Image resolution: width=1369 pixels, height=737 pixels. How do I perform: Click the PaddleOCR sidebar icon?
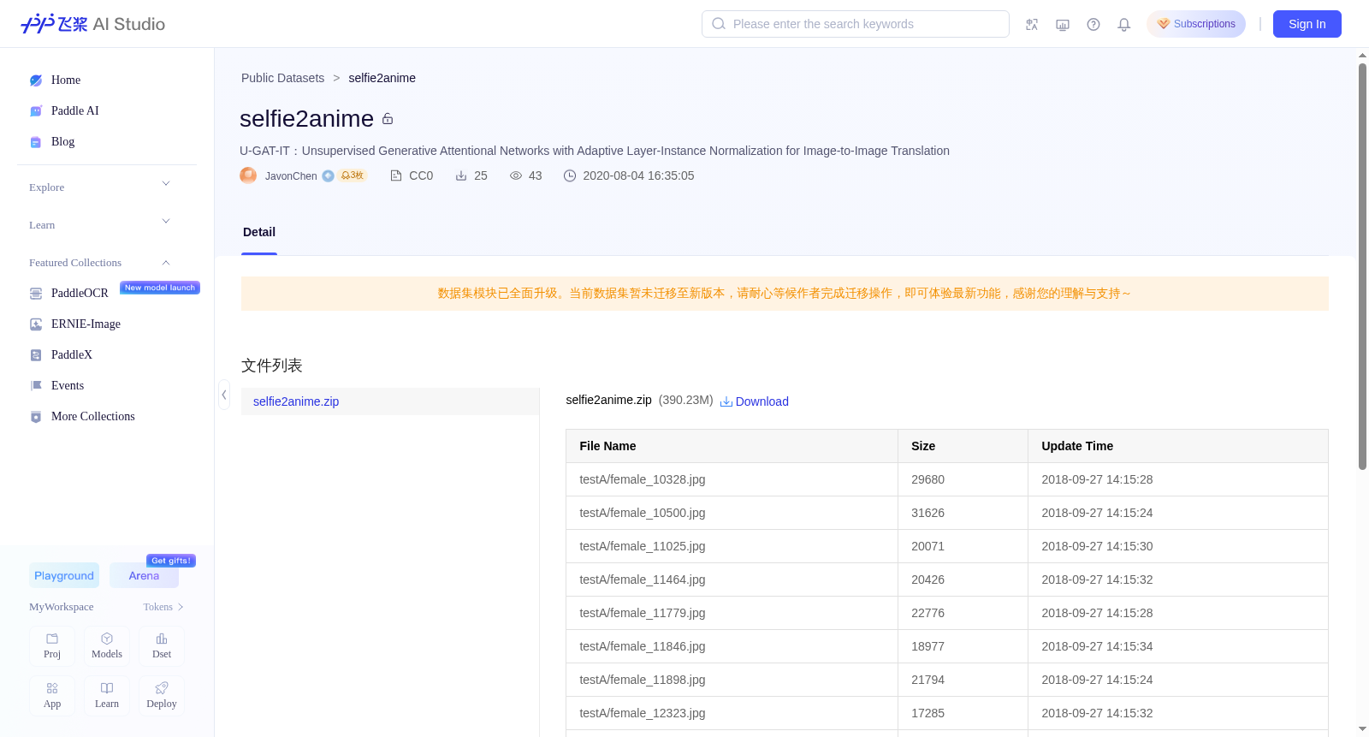36,294
